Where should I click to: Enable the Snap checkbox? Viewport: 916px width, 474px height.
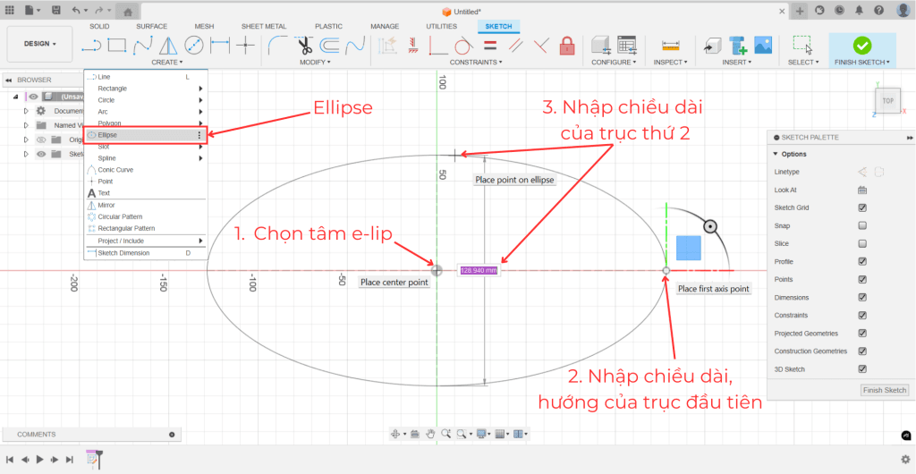coord(862,225)
